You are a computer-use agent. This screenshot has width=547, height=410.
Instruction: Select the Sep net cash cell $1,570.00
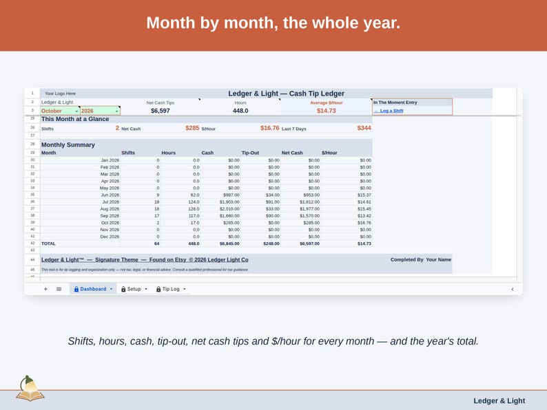tap(300, 216)
